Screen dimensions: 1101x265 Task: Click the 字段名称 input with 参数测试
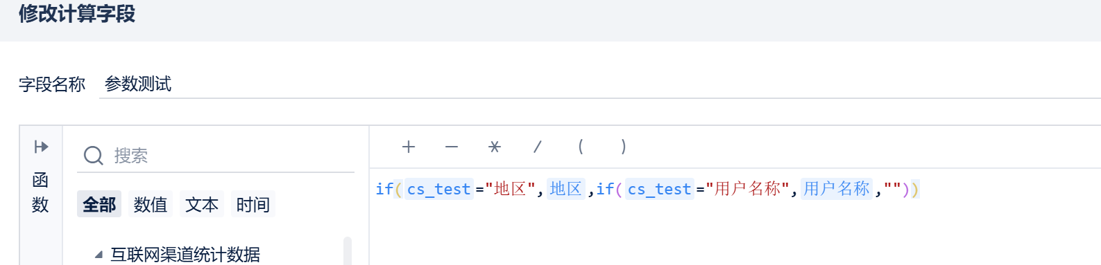[600, 84]
